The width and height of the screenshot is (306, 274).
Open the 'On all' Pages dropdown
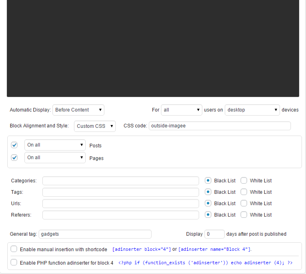coord(55,158)
